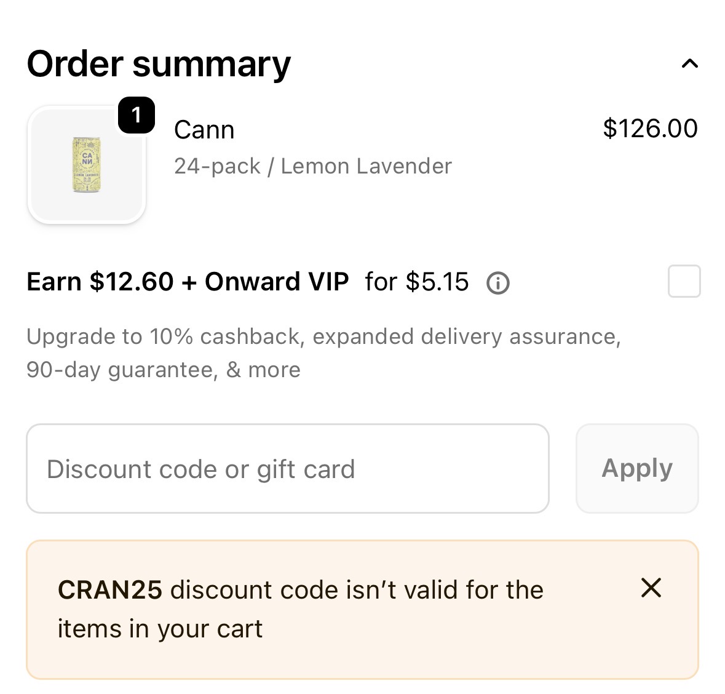Dismiss the CRAN25 invalid code banner
725x694 pixels.
pyautogui.click(x=651, y=588)
